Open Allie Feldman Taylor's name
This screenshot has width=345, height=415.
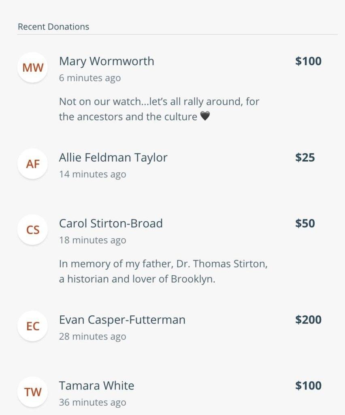point(113,158)
